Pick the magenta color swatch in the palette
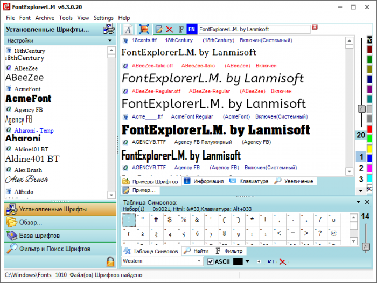The image size is (377, 283). point(369,168)
